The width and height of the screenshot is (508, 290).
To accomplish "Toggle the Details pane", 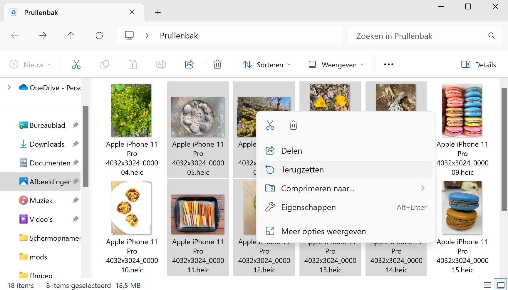I will click(478, 65).
